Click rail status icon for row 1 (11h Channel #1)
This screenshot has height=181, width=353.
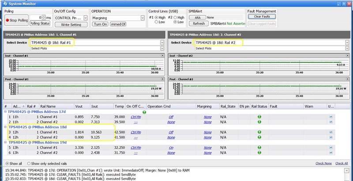tap(259, 117)
